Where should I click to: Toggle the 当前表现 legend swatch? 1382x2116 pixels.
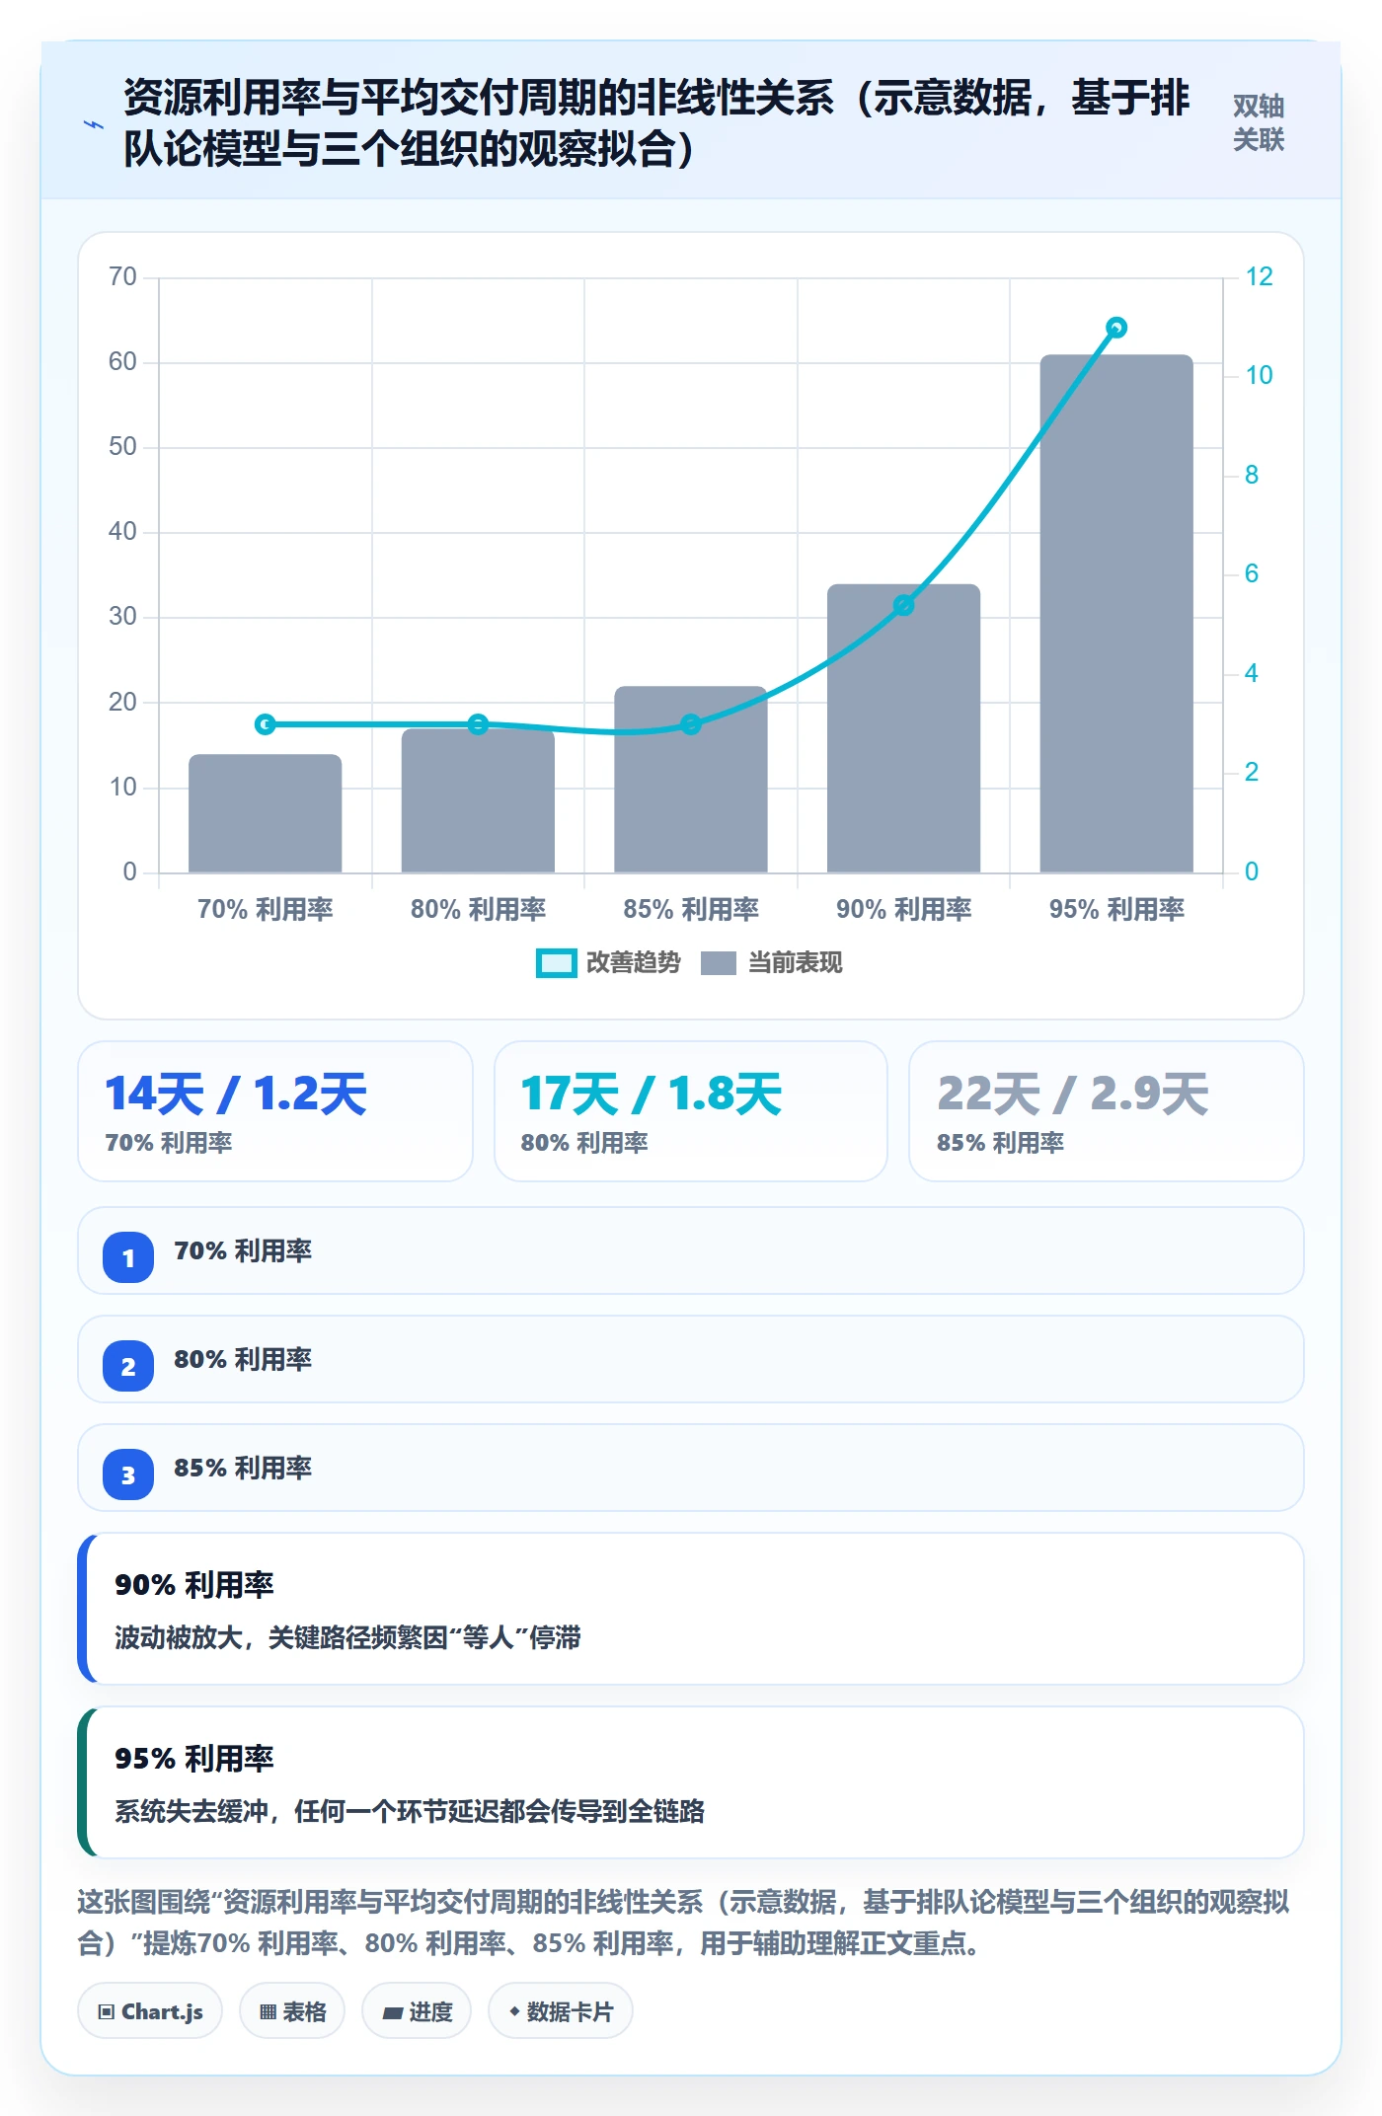pos(719,963)
